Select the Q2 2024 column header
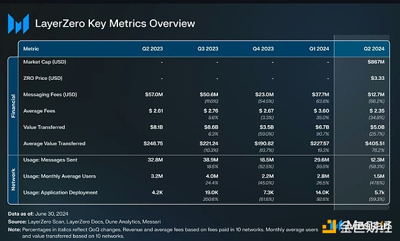 coord(374,49)
